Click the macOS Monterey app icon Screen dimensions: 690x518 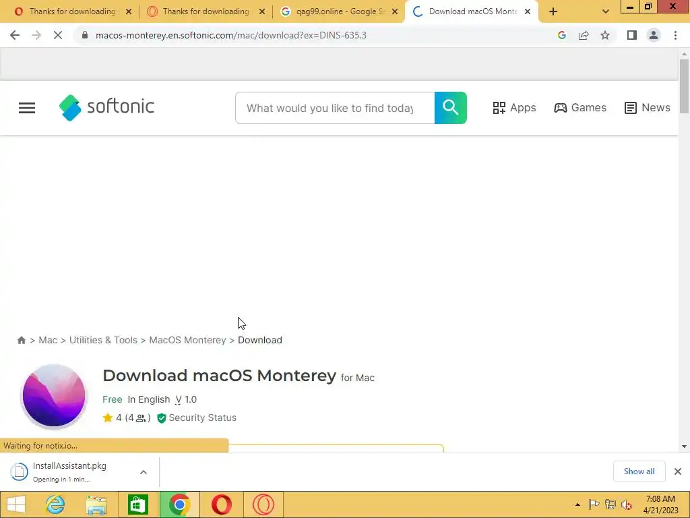pyautogui.click(x=54, y=395)
